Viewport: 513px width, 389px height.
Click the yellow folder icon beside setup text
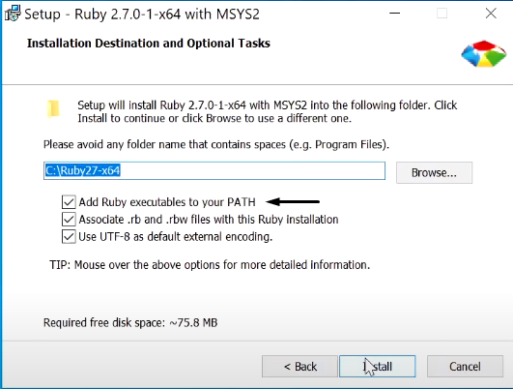[53, 108]
